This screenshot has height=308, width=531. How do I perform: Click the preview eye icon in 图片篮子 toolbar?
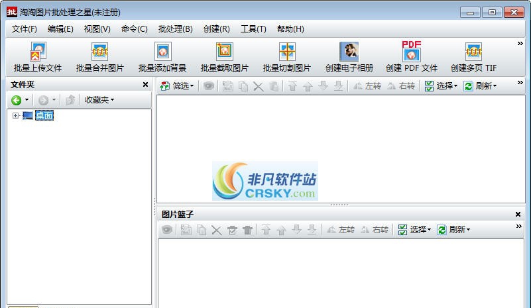point(166,230)
